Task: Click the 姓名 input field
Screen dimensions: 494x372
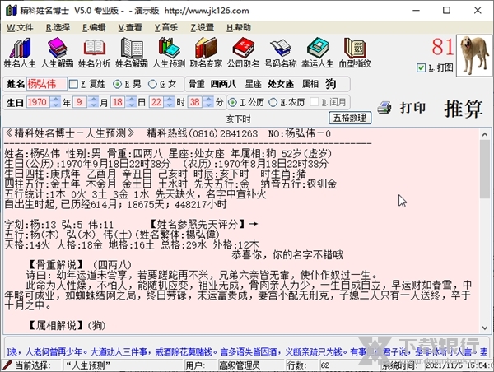Action: 46,84
